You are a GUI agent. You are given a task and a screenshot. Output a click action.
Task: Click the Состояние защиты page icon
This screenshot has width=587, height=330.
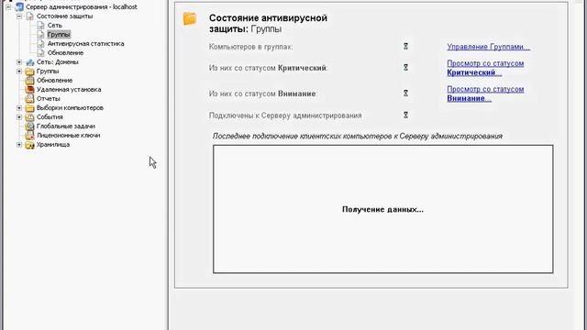[30, 16]
